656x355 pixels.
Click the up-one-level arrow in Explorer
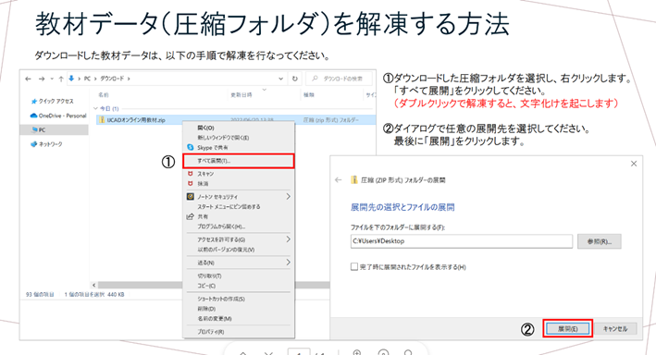[61, 79]
